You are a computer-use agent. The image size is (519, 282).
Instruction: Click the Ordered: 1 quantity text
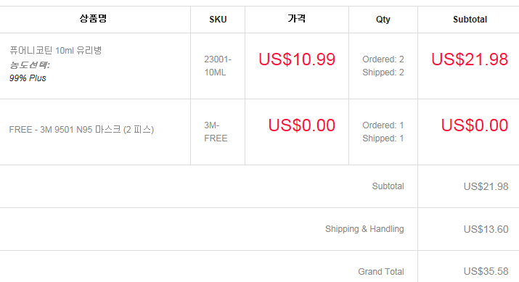[x=383, y=125]
